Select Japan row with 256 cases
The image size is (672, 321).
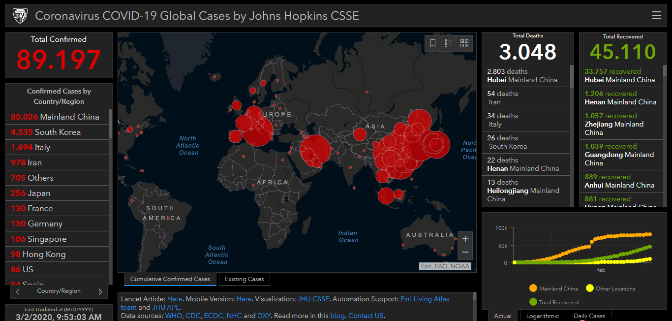(x=57, y=193)
